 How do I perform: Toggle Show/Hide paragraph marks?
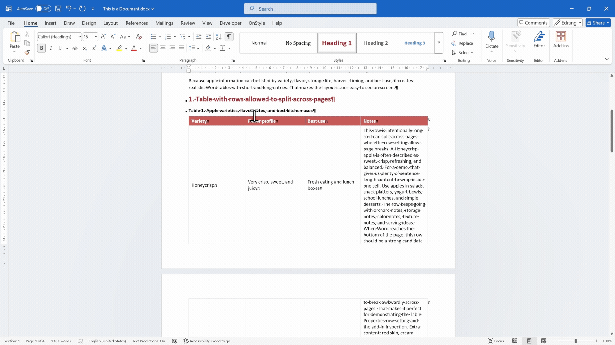(229, 37)
